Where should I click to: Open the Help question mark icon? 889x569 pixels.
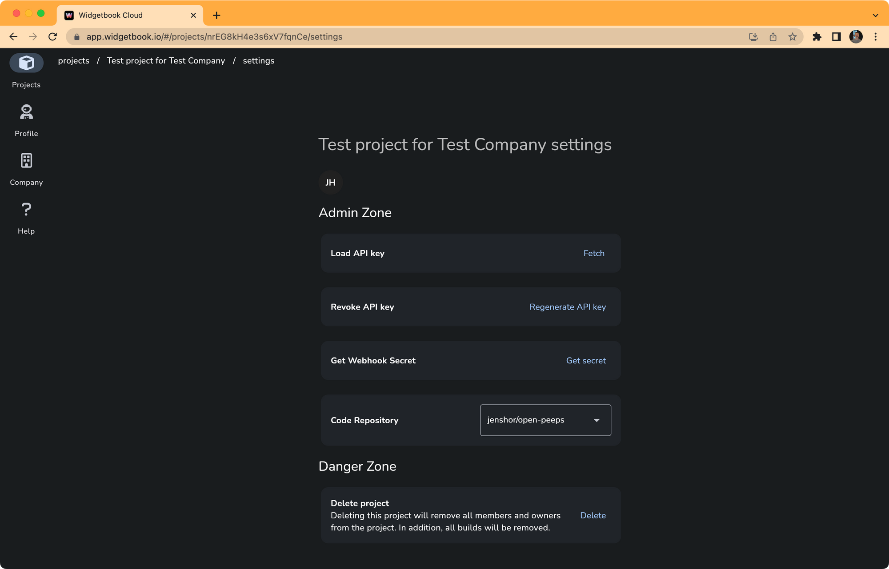click(26, 209)
